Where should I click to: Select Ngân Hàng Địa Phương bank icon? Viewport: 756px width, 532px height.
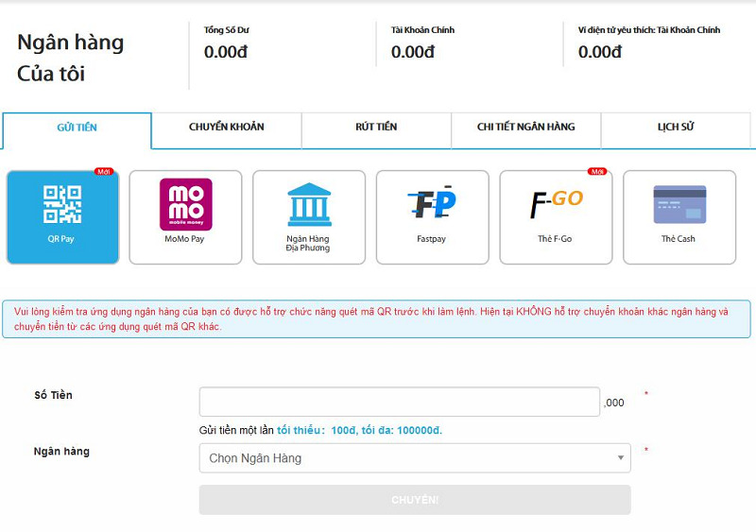(308, 216)
